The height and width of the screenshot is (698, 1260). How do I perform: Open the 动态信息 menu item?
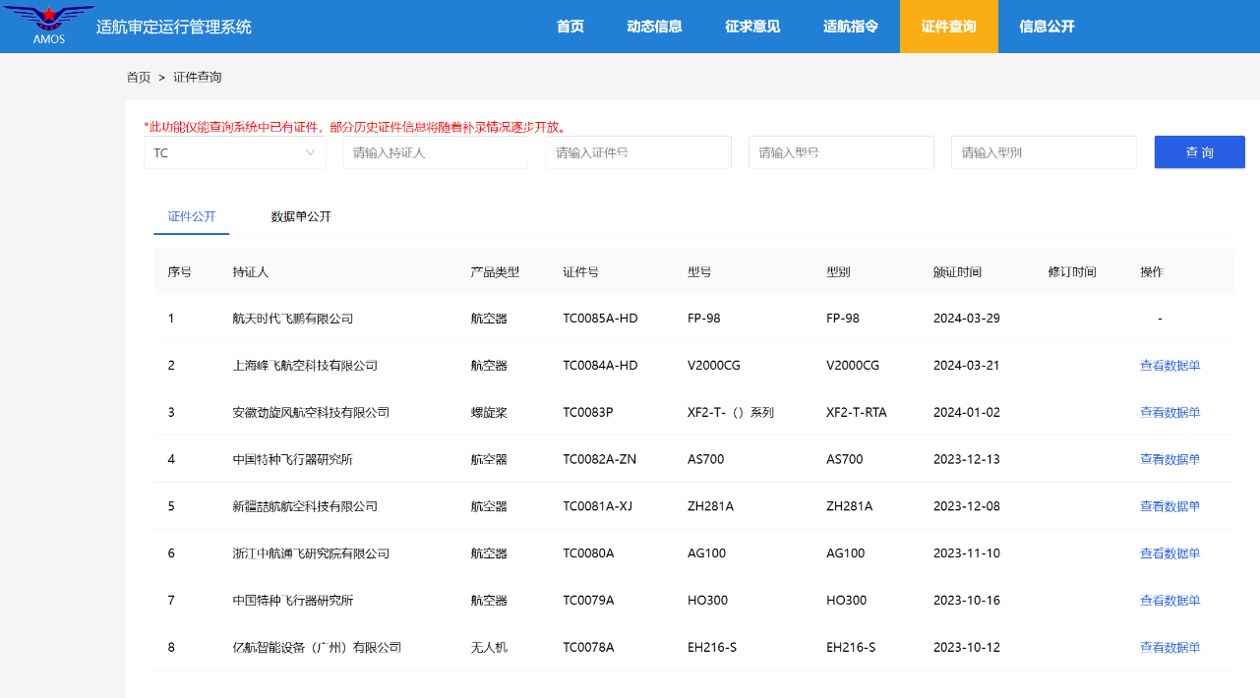tap(654, 27)
